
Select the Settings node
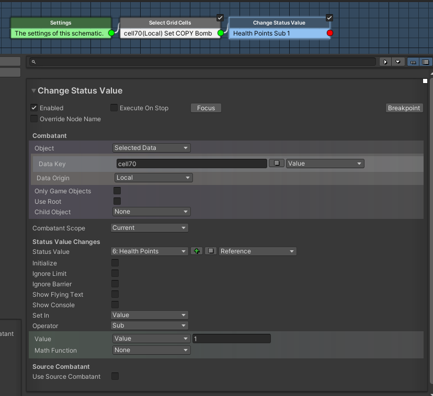(x=61, y=28)
